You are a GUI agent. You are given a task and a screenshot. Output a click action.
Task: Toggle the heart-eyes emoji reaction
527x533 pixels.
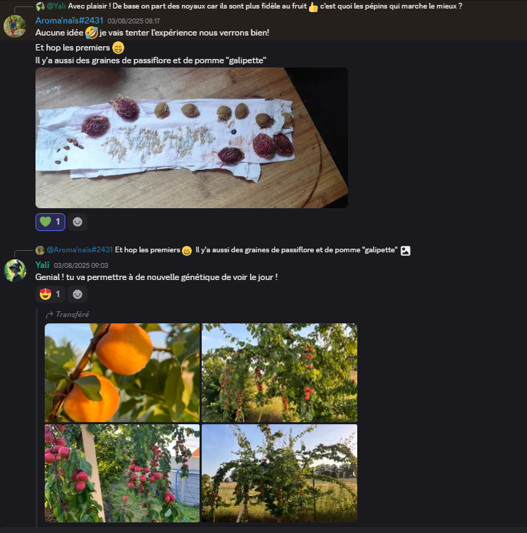(x=50, y=294)
